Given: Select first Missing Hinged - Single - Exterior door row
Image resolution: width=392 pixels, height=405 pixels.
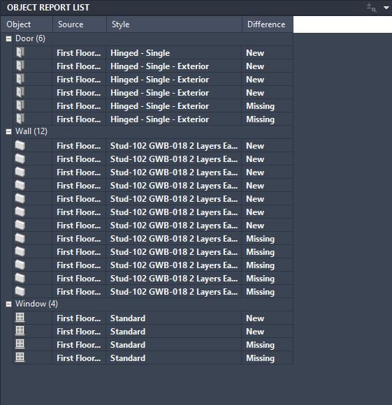Looking at the screenshot, I should coord(153,106).
